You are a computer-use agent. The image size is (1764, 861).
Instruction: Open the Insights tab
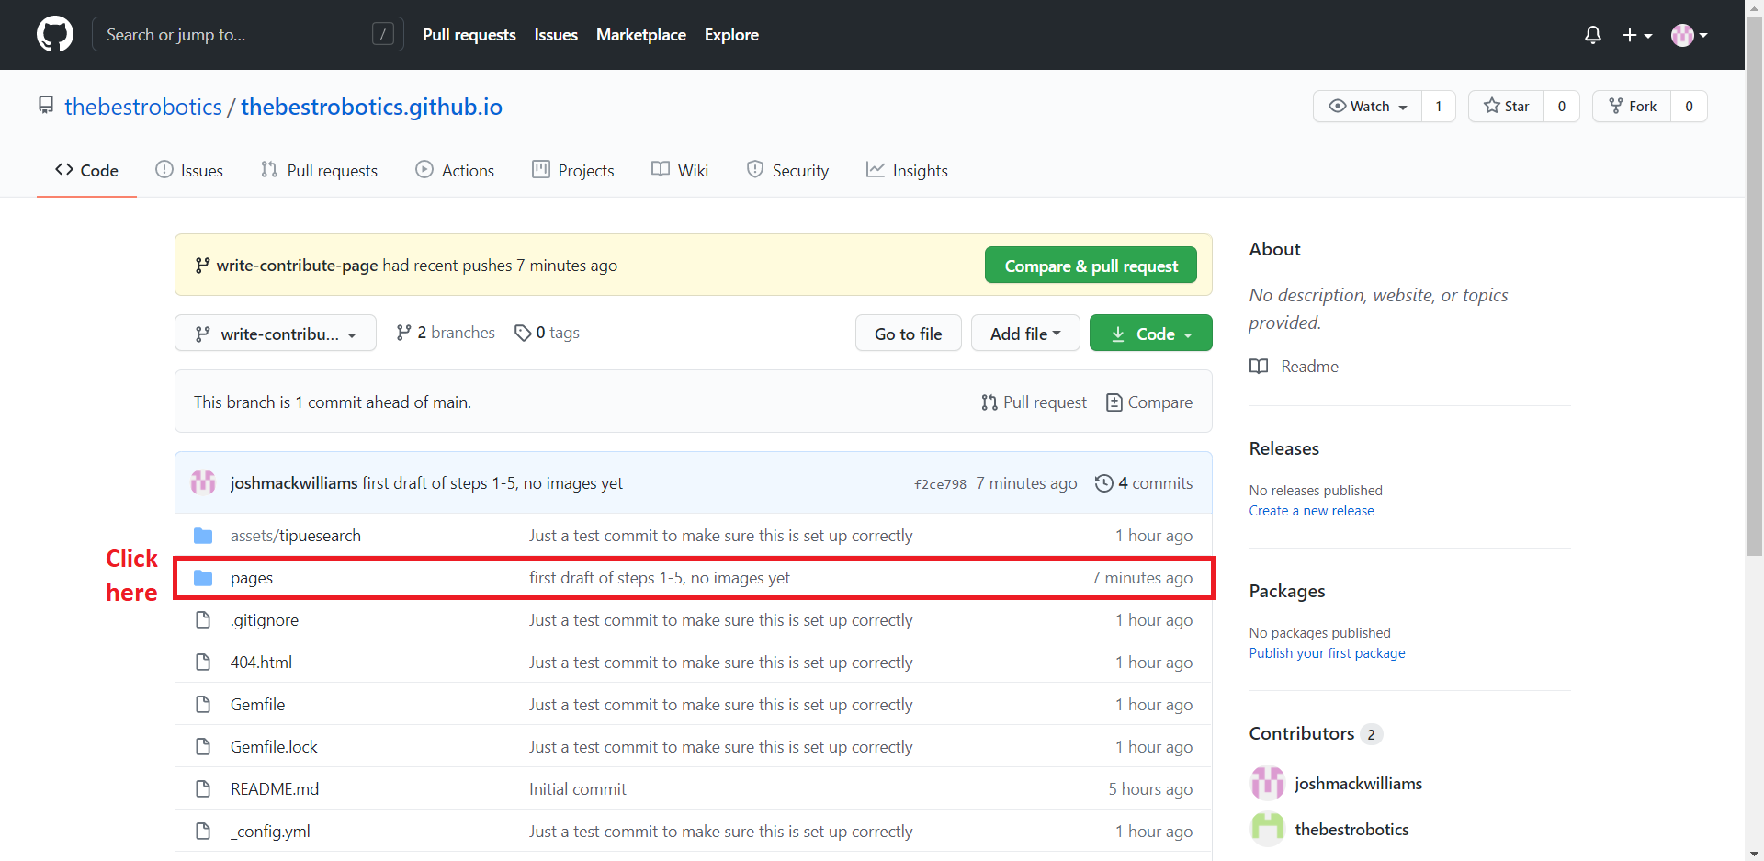tap(907, 170)
